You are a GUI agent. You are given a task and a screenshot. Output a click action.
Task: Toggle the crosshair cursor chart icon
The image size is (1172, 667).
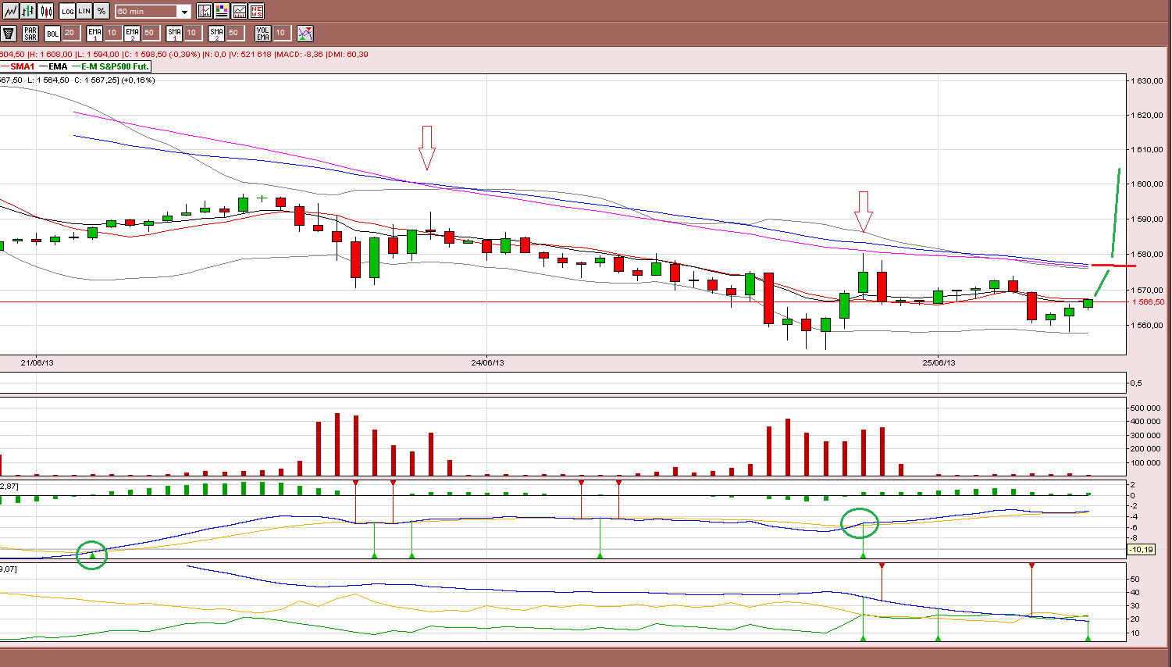(x=205, y=11)
